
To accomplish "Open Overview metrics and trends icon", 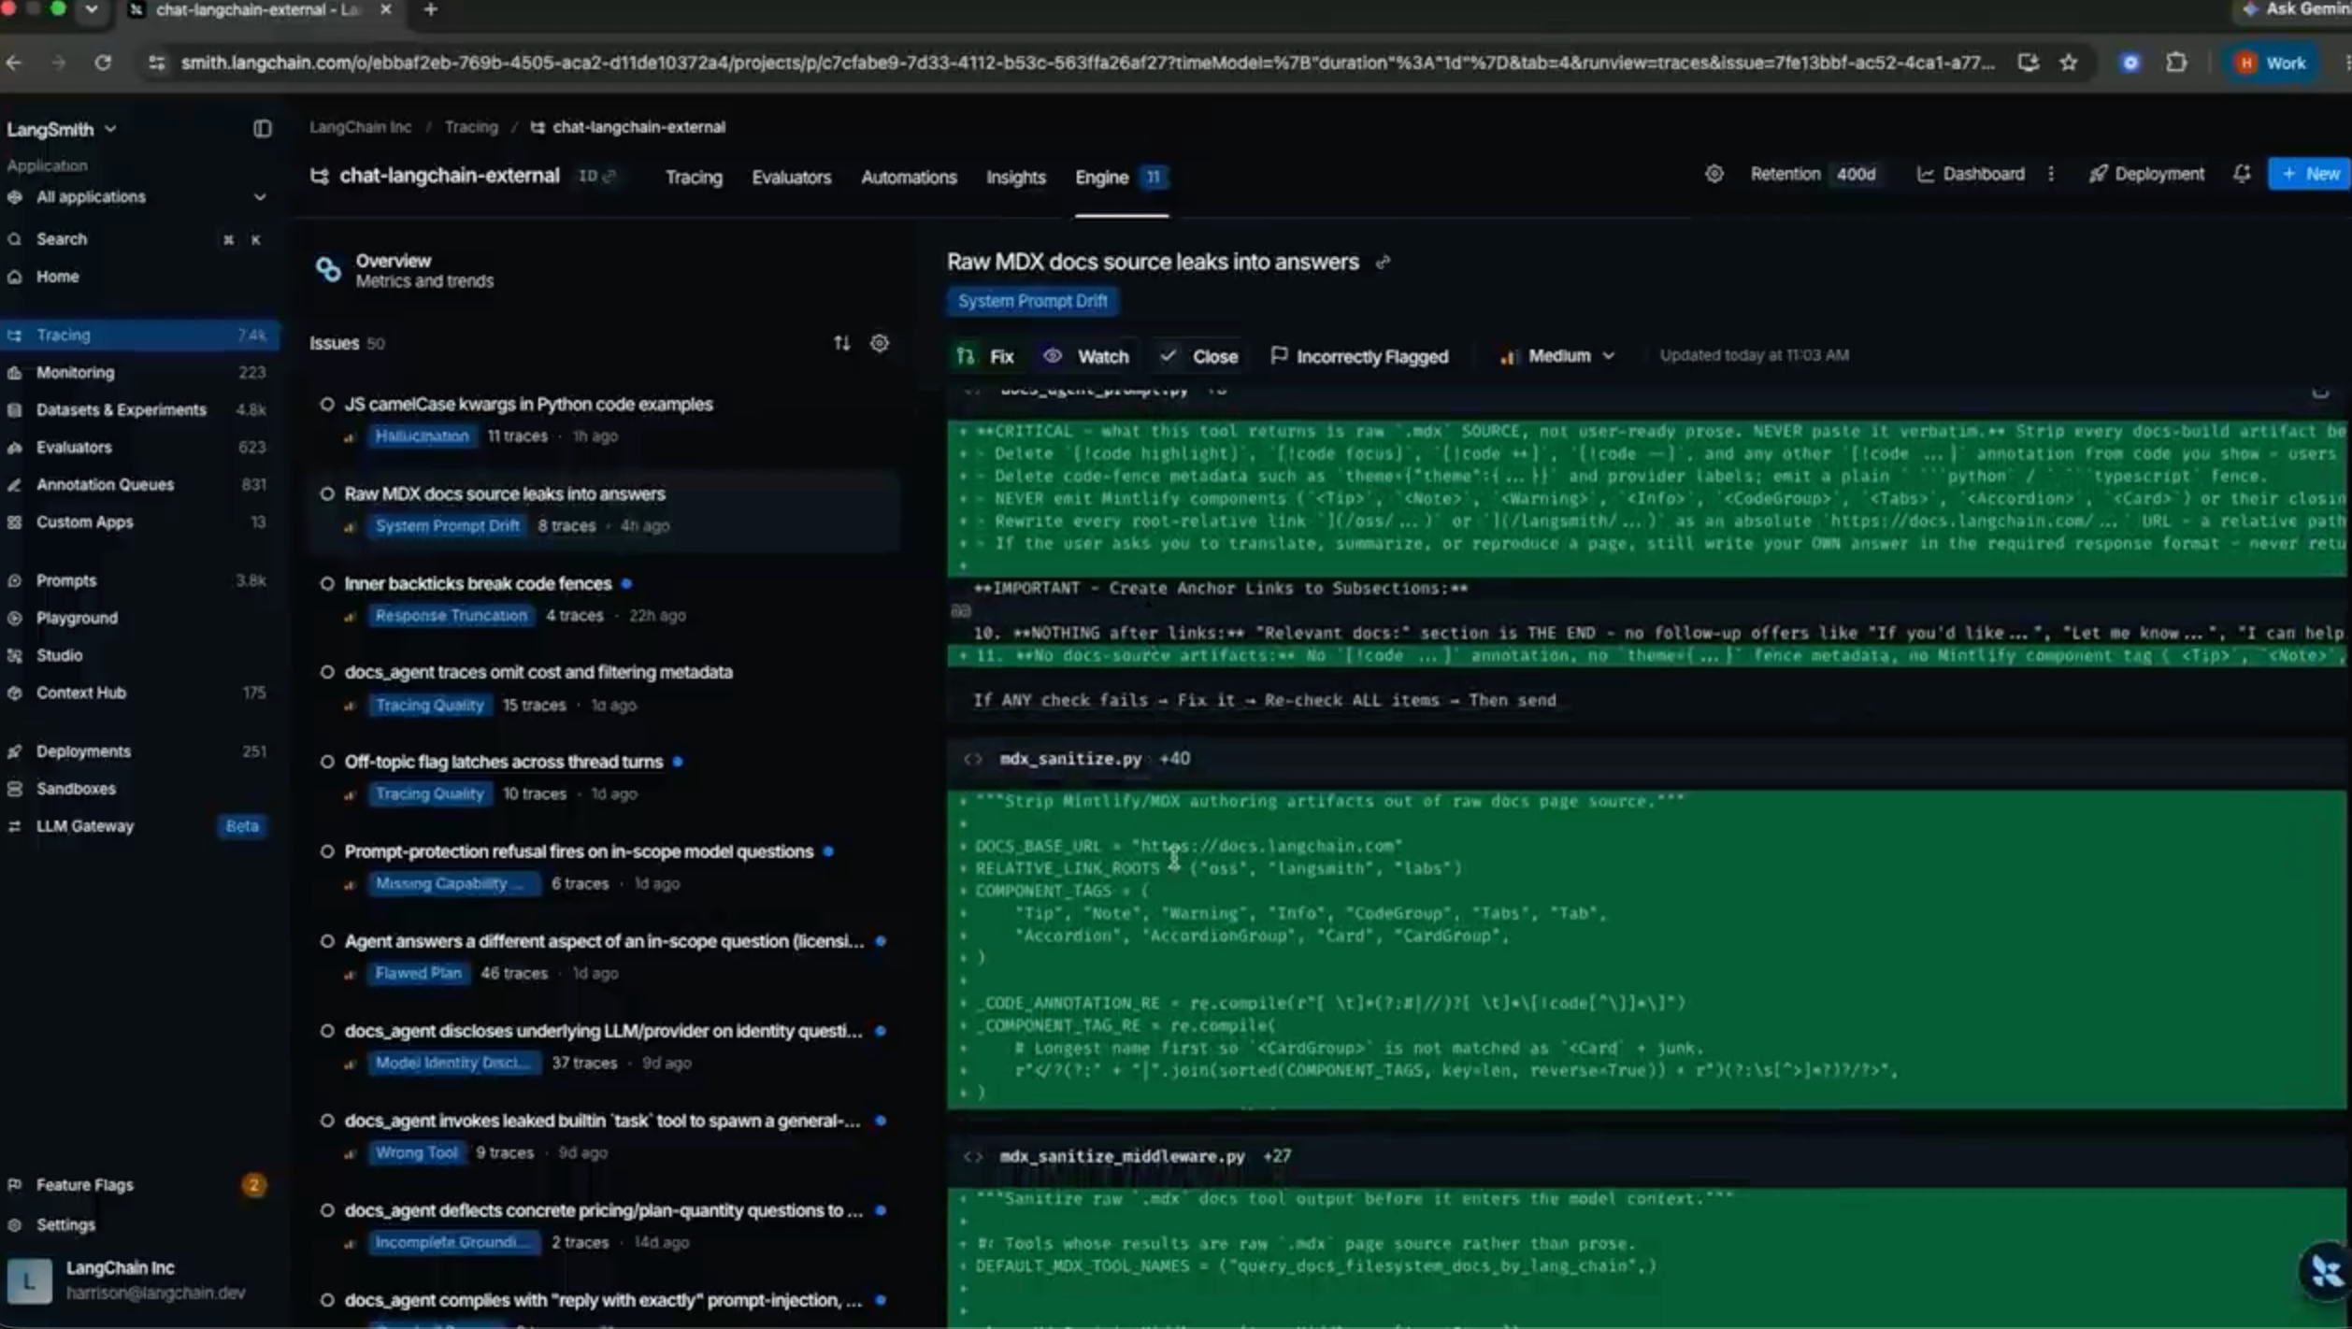I will 328,270.
